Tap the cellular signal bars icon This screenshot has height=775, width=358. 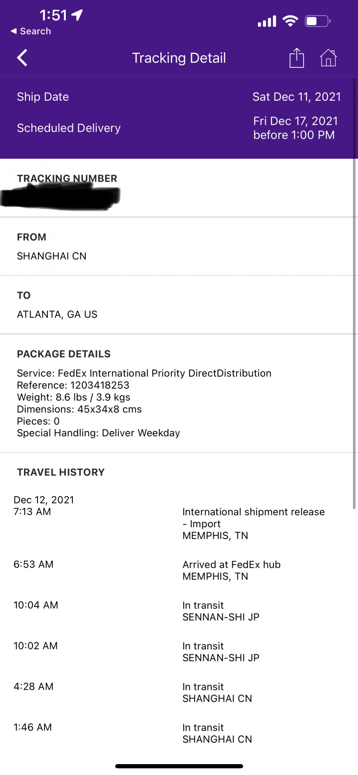click(267, 21)
